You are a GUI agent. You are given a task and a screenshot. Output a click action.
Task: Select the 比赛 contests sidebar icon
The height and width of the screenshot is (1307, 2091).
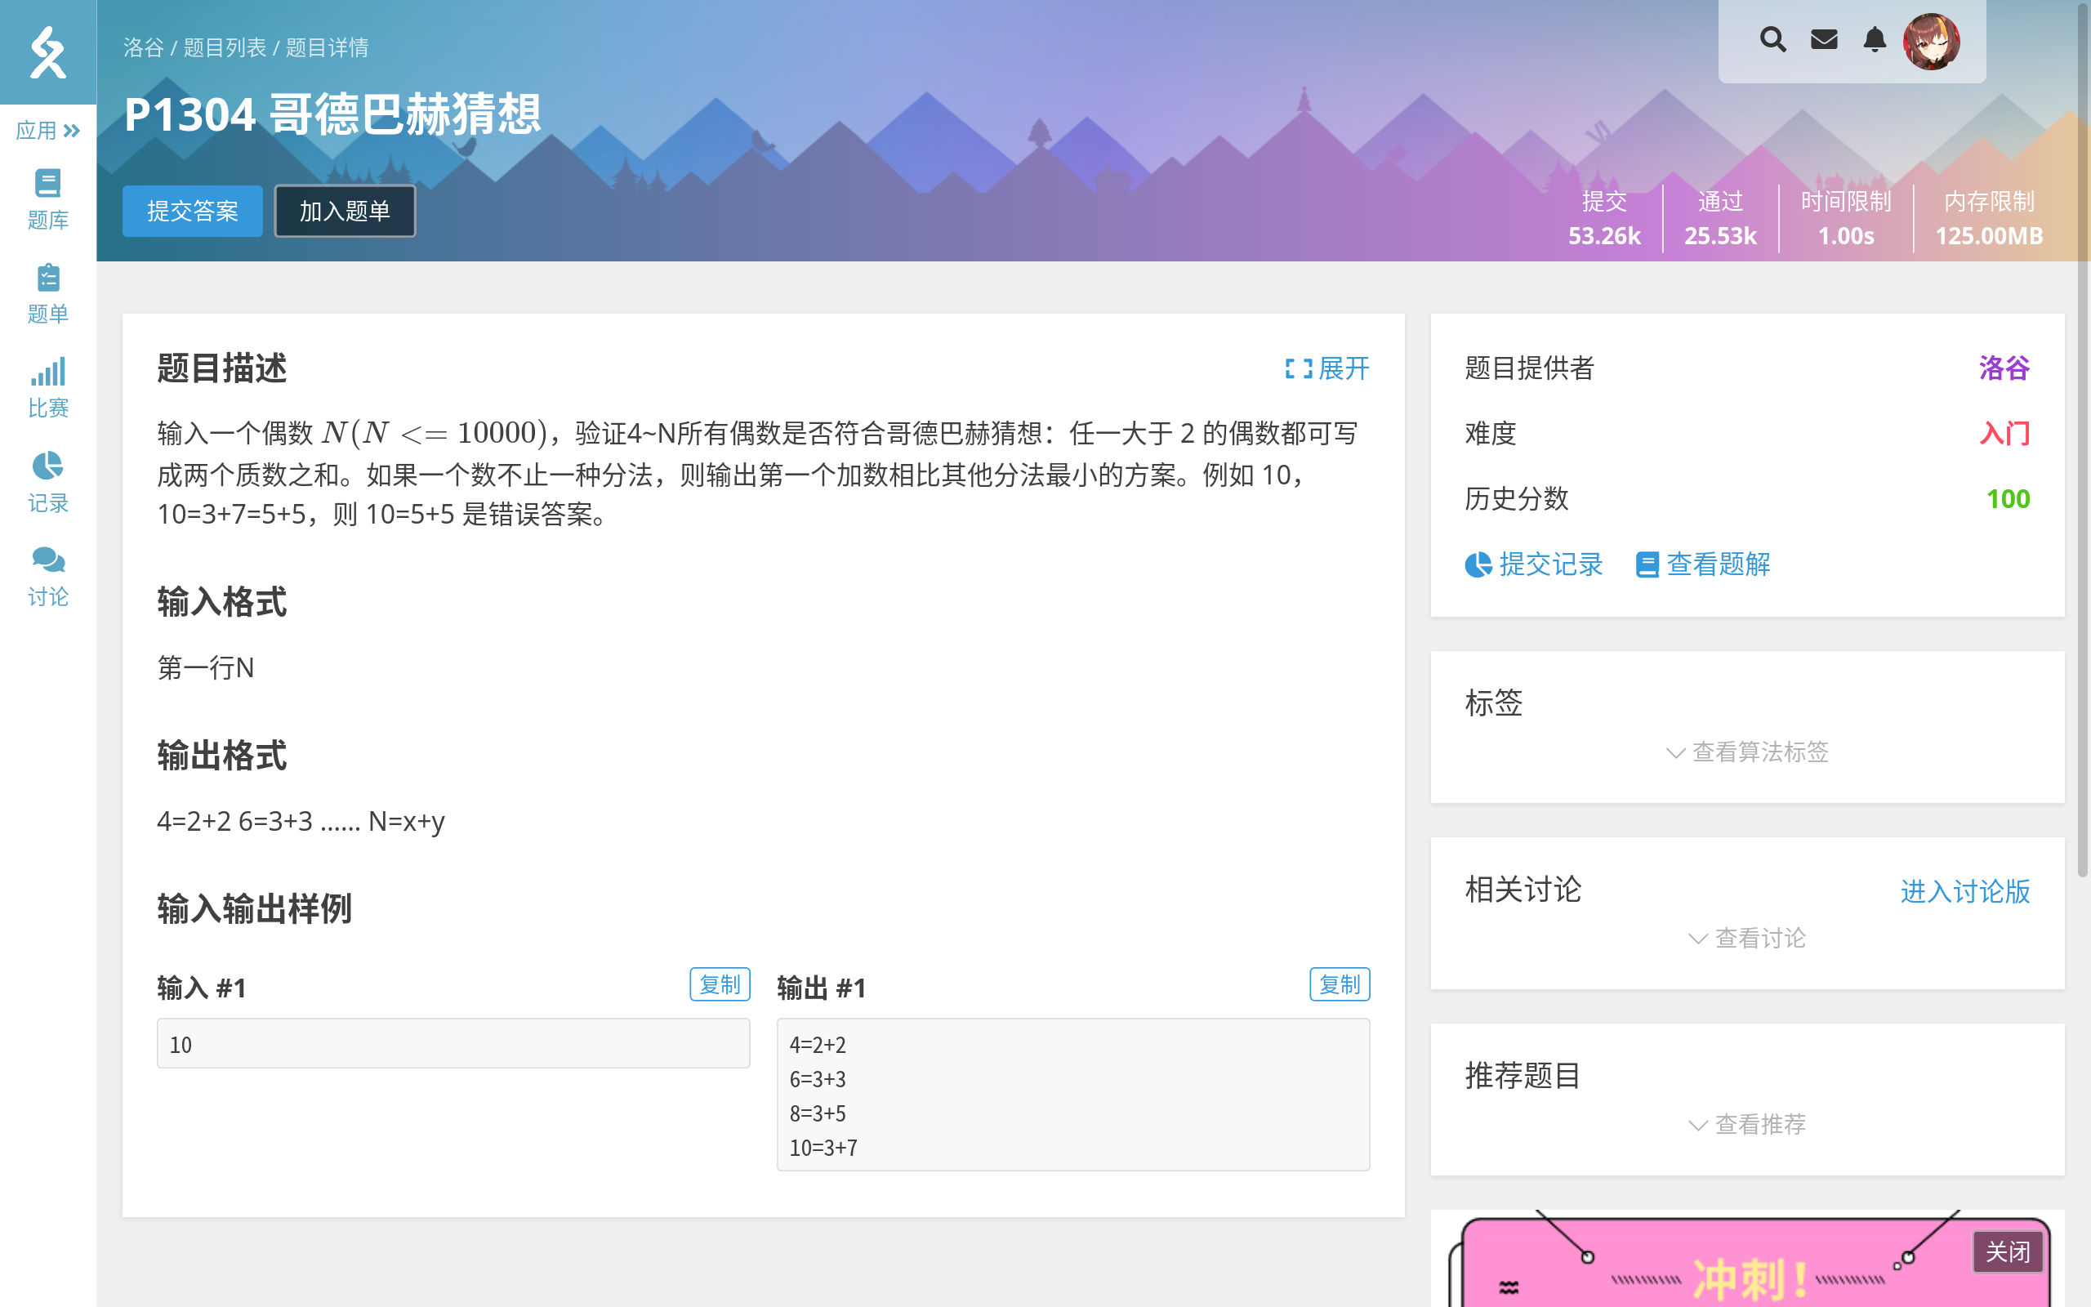tap(47, 386)
